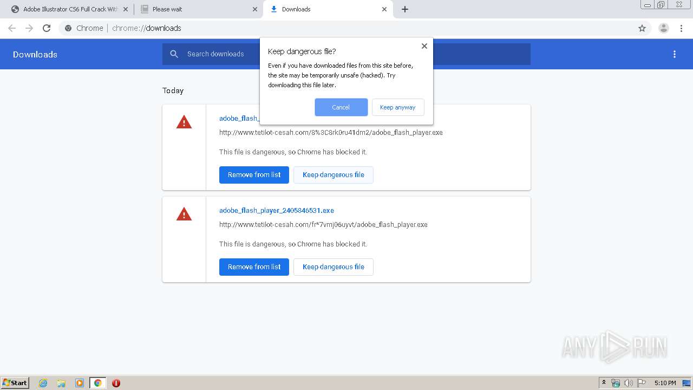Open a new tab with the plus button

pyautogui.click(x=405, y=9)
